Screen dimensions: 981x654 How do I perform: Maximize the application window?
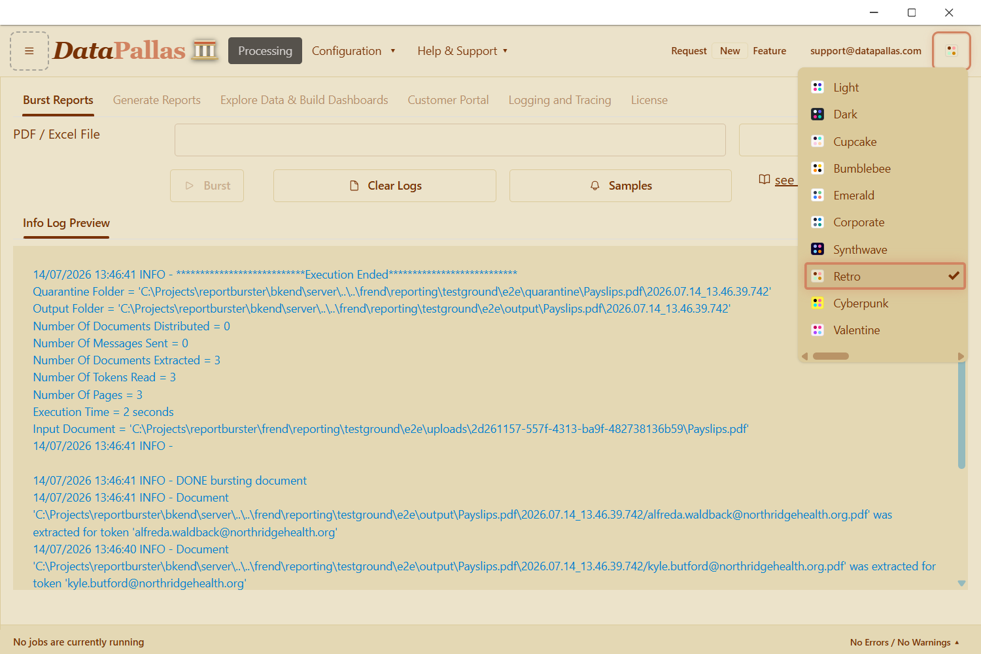coord(912,12)
